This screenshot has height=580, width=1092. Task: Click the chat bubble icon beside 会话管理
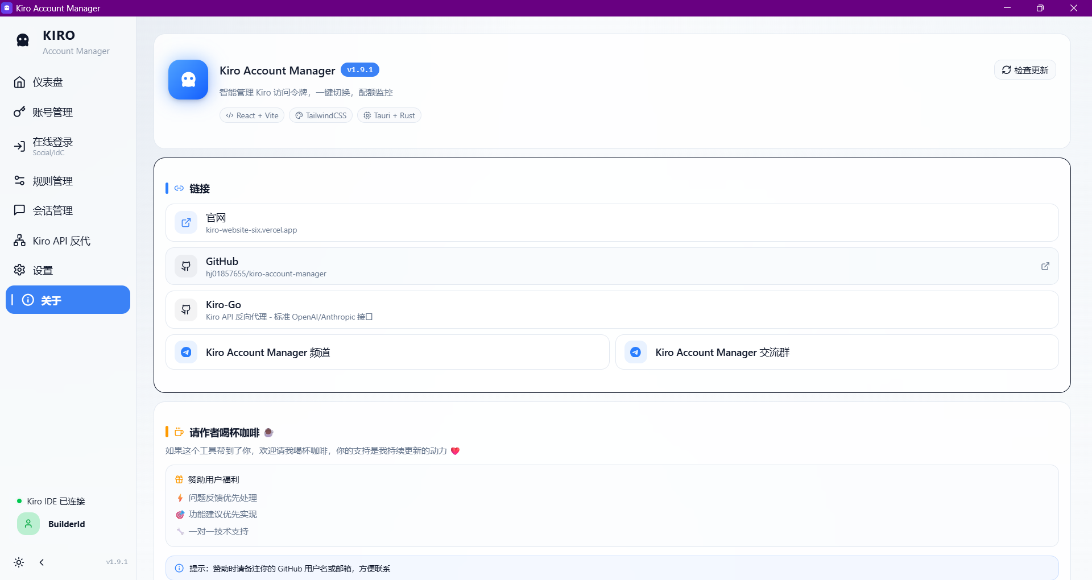click(x=19, y=210)
